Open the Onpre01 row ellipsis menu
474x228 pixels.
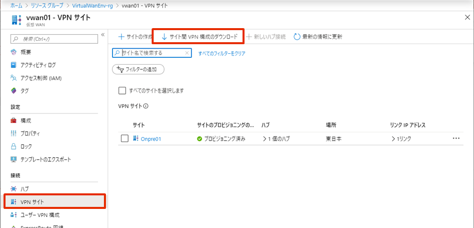point(456,139)
